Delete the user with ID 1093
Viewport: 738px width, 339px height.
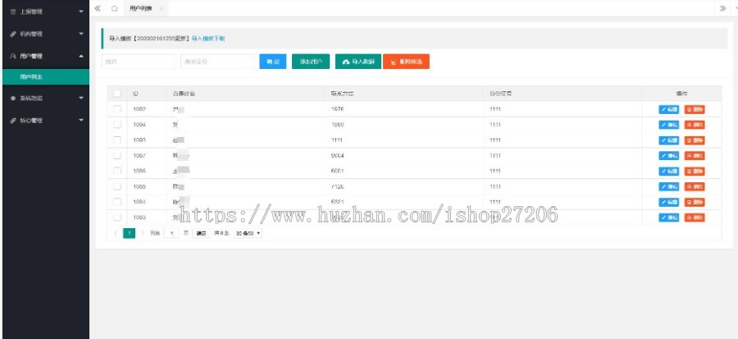pos(695,140)
